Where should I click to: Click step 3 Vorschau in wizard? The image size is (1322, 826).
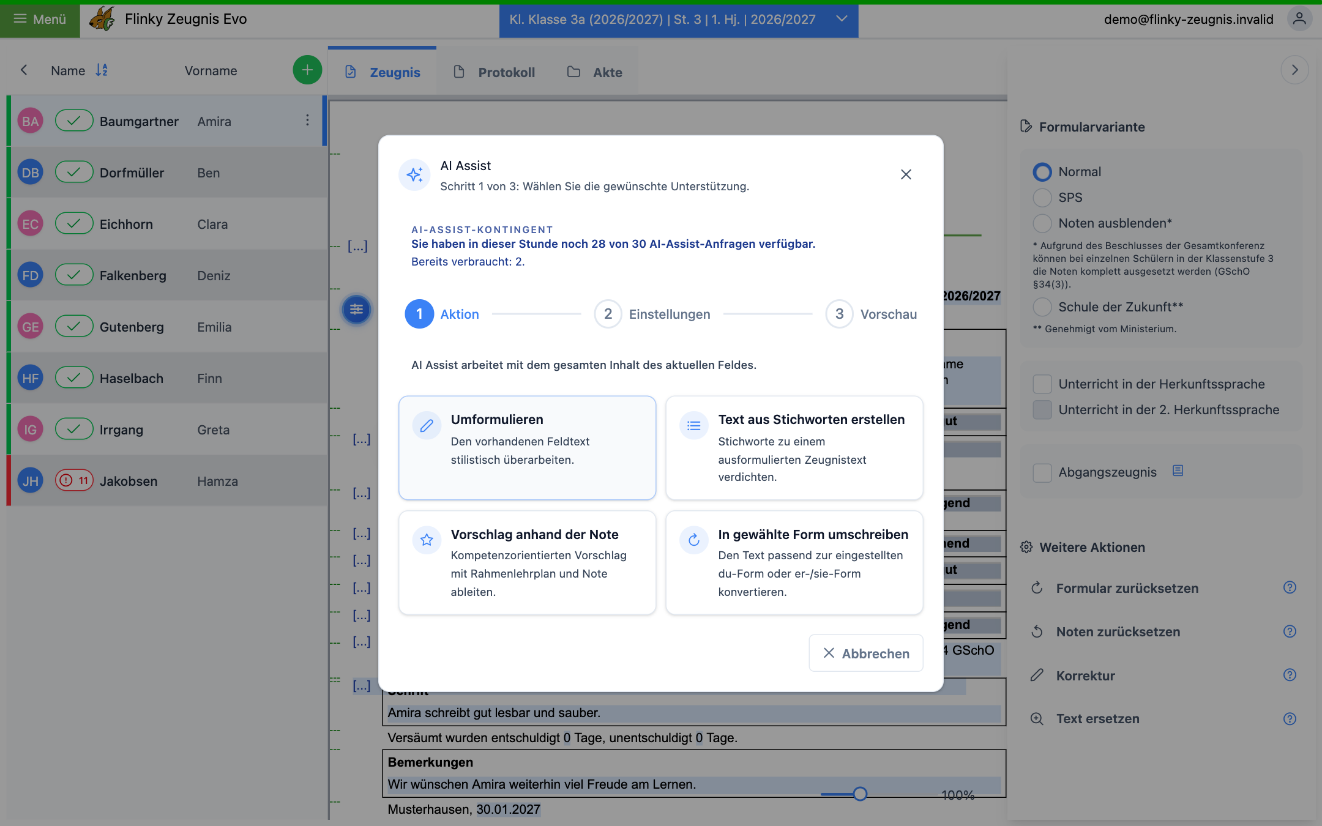click(x=872, y=314)
